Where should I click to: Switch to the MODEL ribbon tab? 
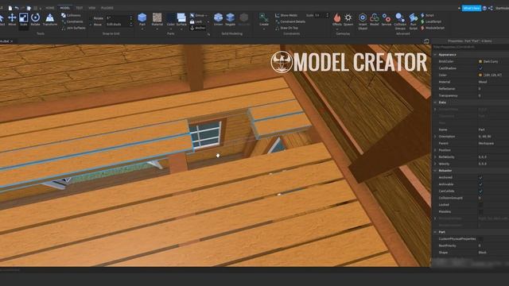click(x=65, y=8)
